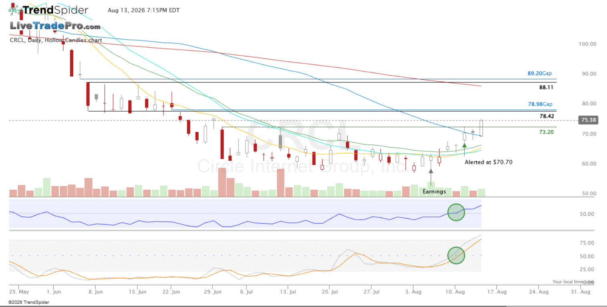Click the ©2026 TrendSpider copyright text
Viewport: 607px width, 307px height.
pyautogui.click(x=29, y=302)
